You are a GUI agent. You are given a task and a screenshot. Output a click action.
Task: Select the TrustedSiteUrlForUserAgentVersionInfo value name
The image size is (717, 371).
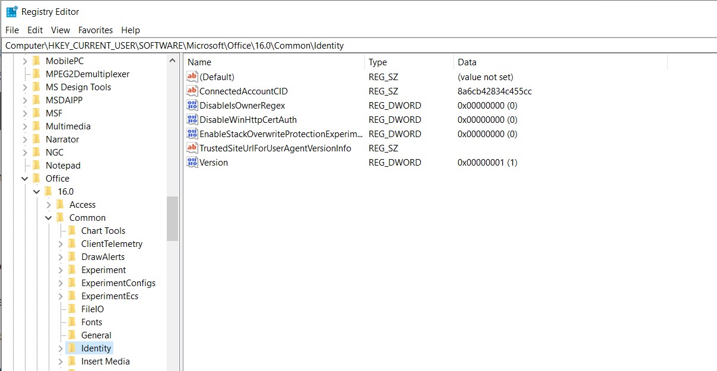click(275, 148)
